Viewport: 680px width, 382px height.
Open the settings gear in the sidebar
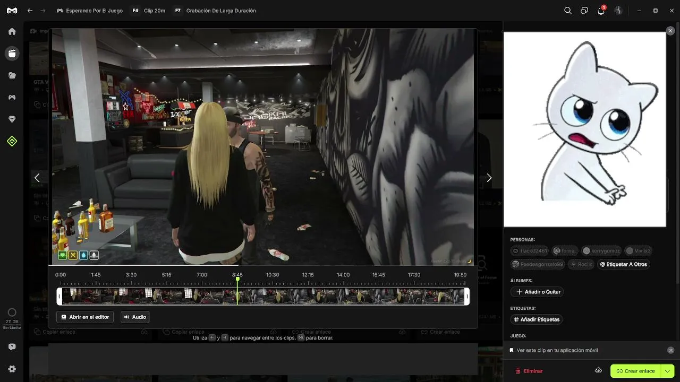(x=12, y=369)
